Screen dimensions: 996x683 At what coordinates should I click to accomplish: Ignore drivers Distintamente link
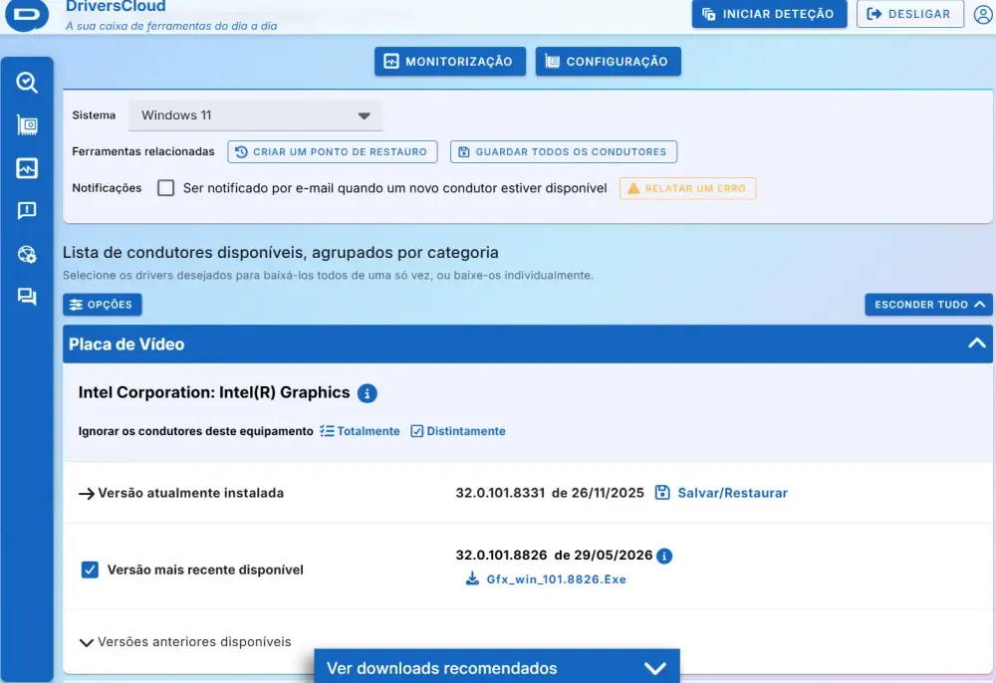click(458, 431)
